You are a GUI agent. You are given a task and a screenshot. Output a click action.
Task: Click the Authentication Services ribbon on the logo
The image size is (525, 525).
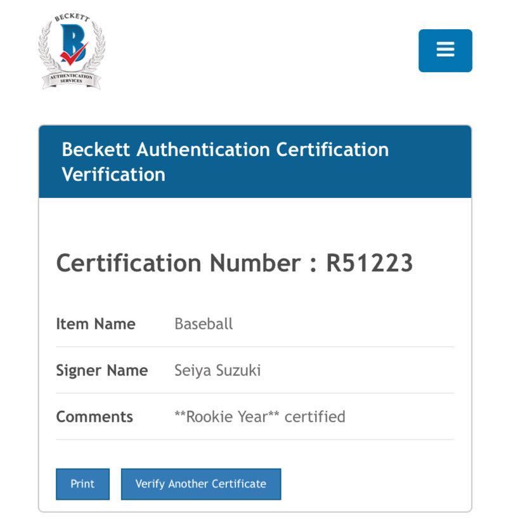coord(71,80)
